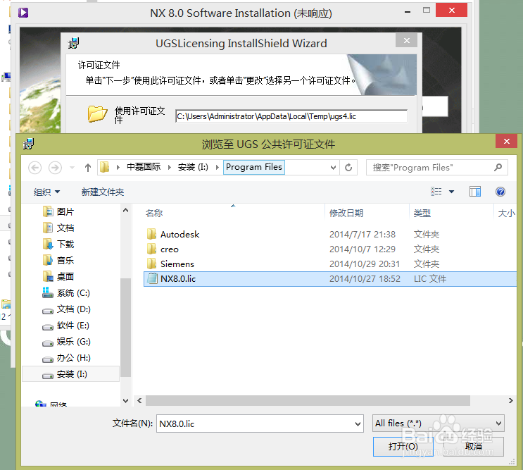This screenshot has width=523, height=470.
Task: Sort by 修改日期 column header
Action: [346, 213]
